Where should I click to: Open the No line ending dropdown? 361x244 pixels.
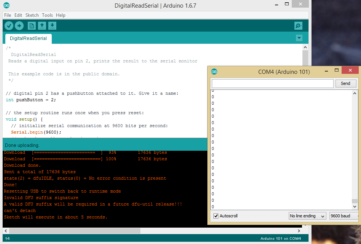click(x=307, y=216)
